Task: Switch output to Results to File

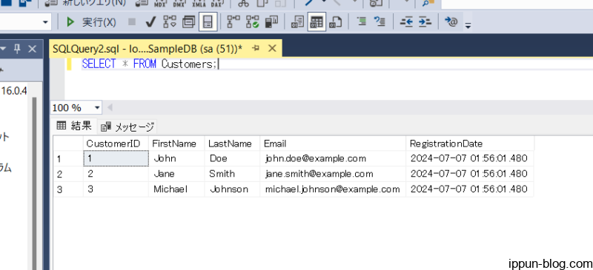Action: (336, 22)
